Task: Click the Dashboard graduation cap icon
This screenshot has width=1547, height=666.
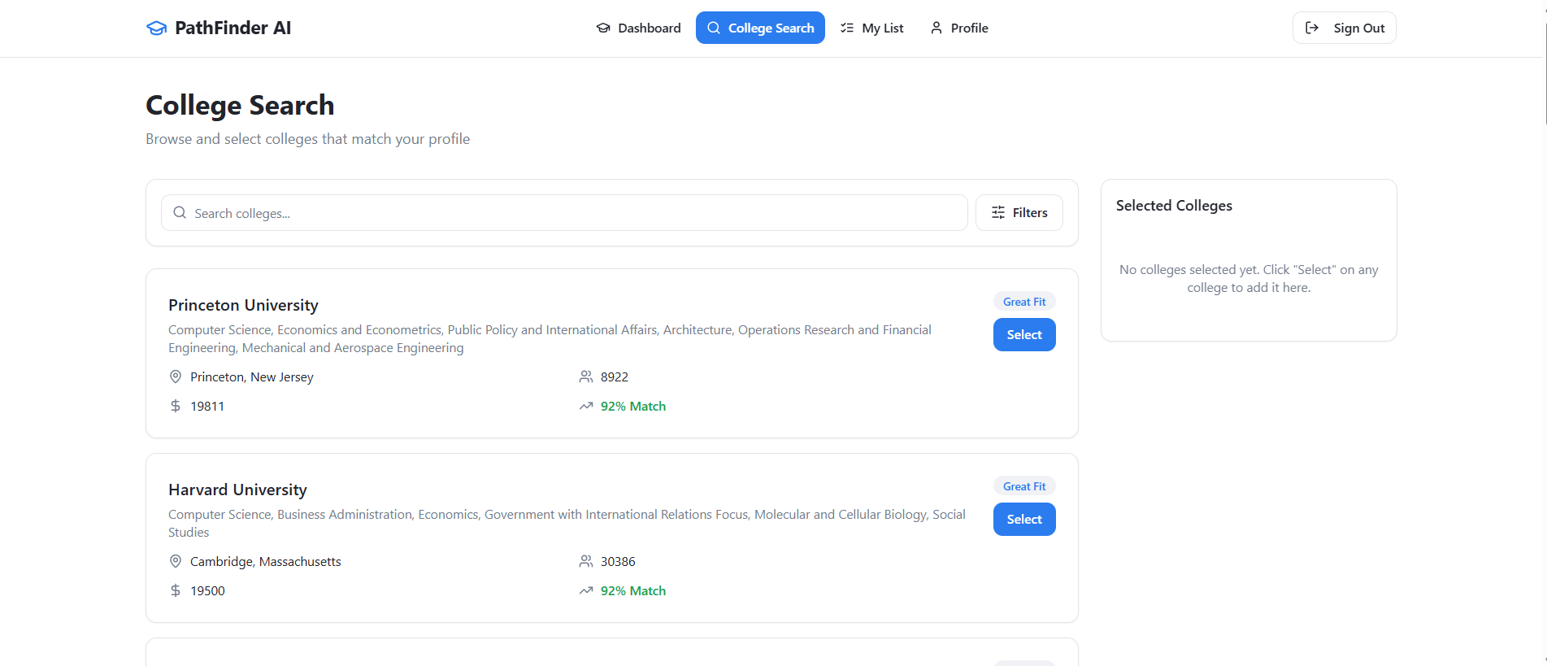Action: (x=603, y=28)
